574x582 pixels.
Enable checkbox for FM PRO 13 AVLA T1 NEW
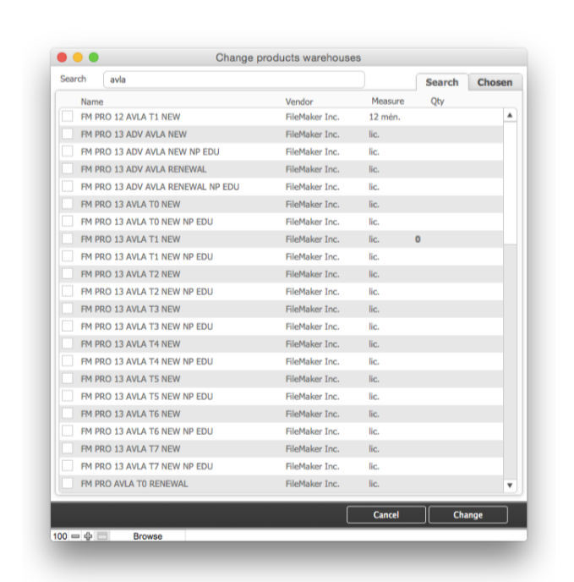pyautogui.click(x=67, y=239)
